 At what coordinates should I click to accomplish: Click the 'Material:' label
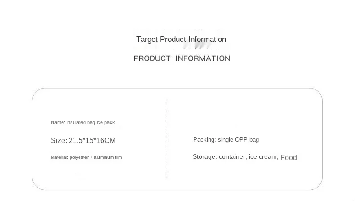point(59,157)
